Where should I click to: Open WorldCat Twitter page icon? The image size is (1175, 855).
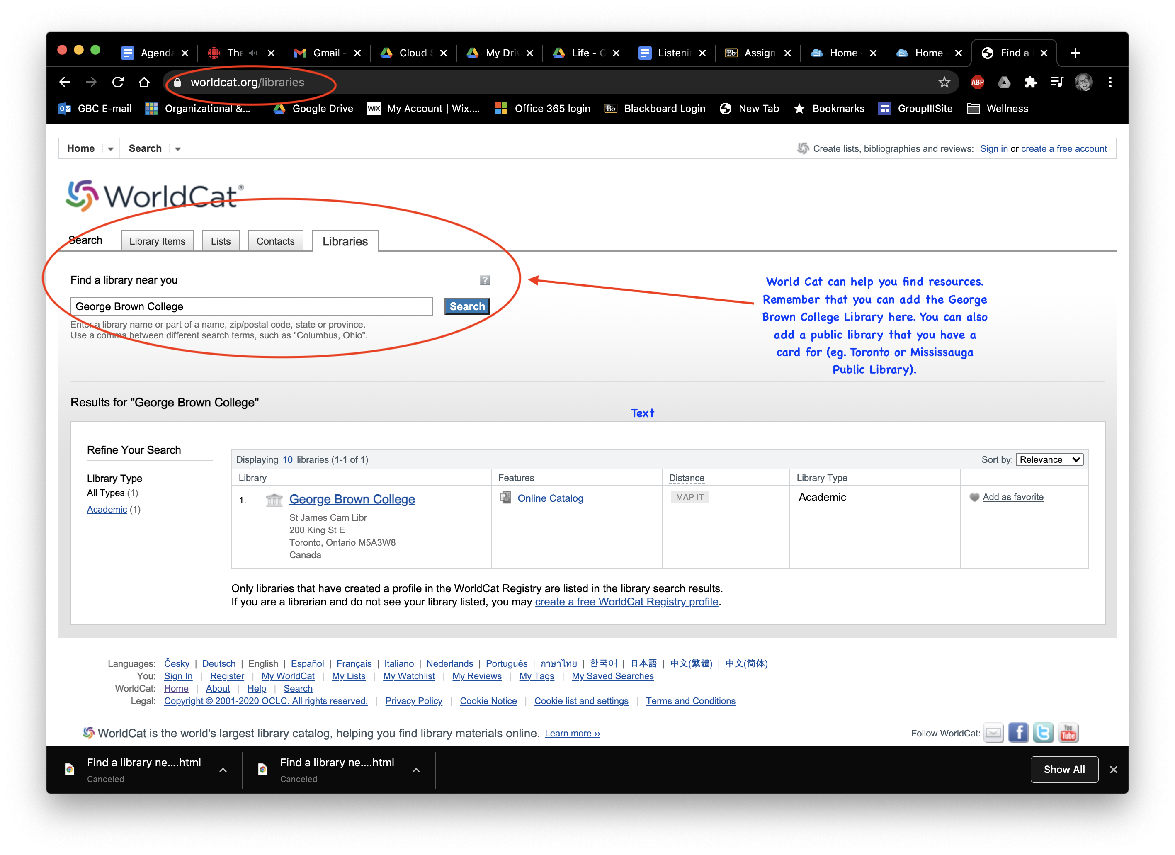tap(1044, 733)
